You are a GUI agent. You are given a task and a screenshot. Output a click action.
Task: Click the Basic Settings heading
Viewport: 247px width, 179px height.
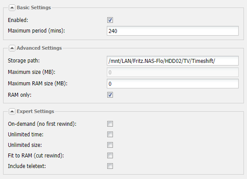pos(34,7)
